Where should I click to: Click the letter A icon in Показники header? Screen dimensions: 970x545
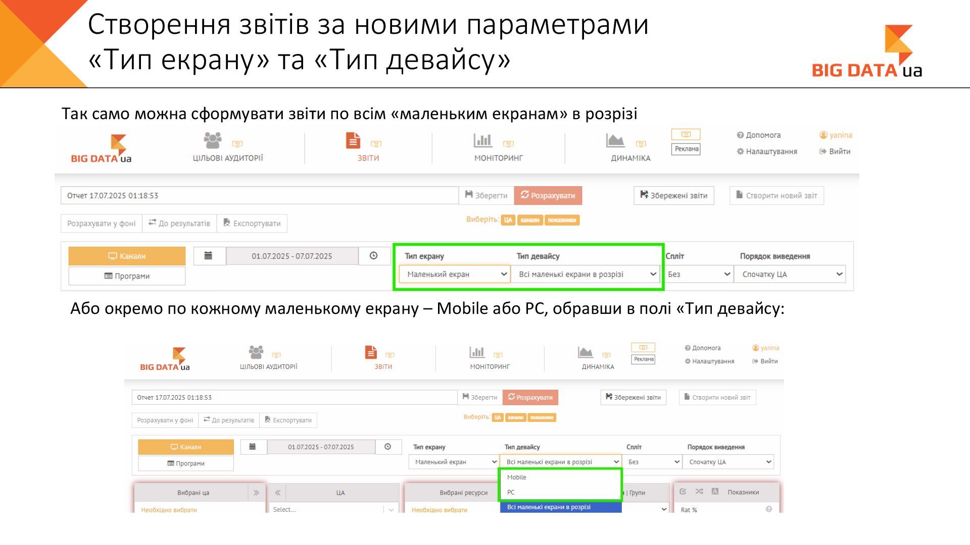point(715,492)
